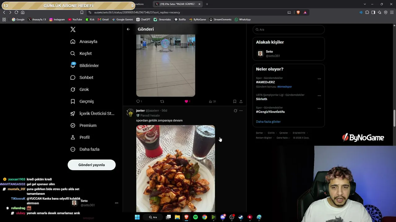Viewport: 396px width, 222px height.
Task: Open the Premium sidebar item
Action: 83,125
